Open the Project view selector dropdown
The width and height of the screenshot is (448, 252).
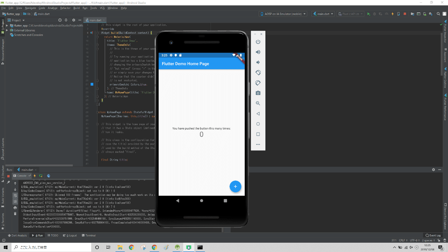tap(16, 20)
